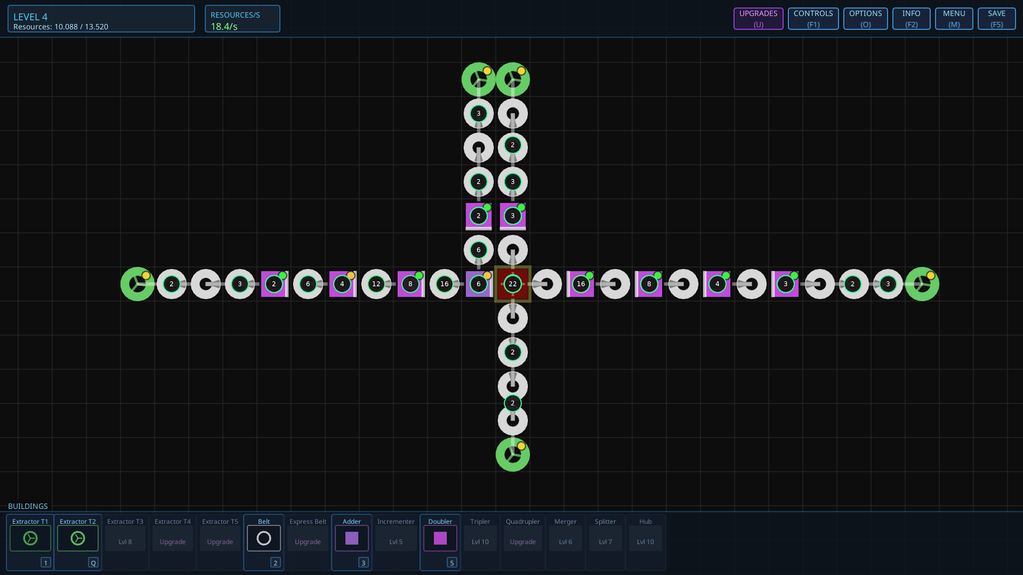Open the Controls panel
Screen dimensions: 1023x575
click(x=813, y=19)
